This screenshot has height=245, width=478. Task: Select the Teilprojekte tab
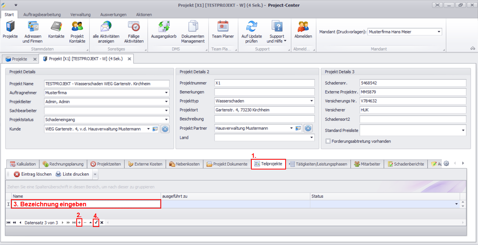point(268,164)
